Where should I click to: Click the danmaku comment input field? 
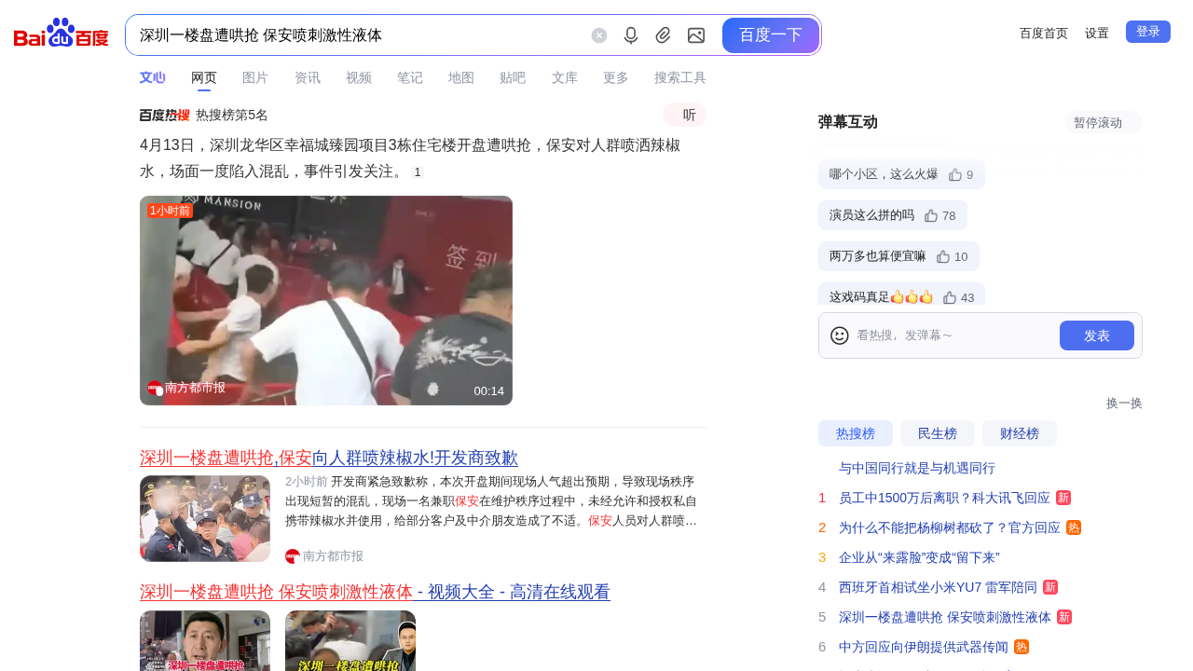click(951, 335)
